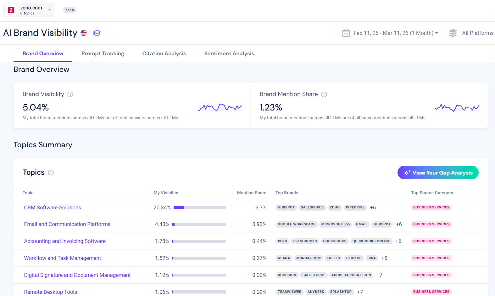495x296 pixels.
Task: Click the Email and Communication visibility bar
Action: click(x=199, y=224)
